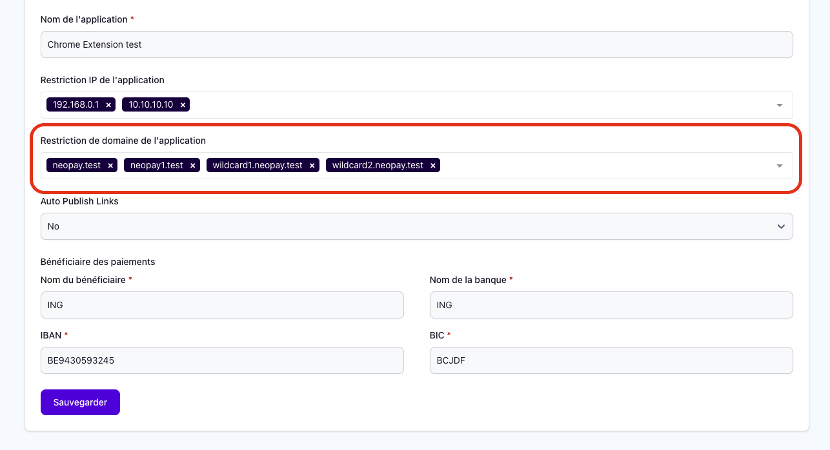Select the 192.168.0.1 tag pill
Viewport: 830px width, 450px height.
(x=76, y=104)
